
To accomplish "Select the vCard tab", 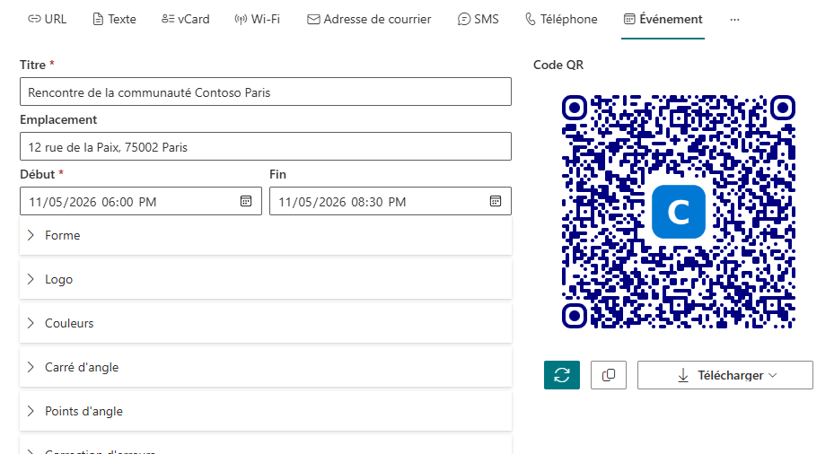I will [186, 19].
